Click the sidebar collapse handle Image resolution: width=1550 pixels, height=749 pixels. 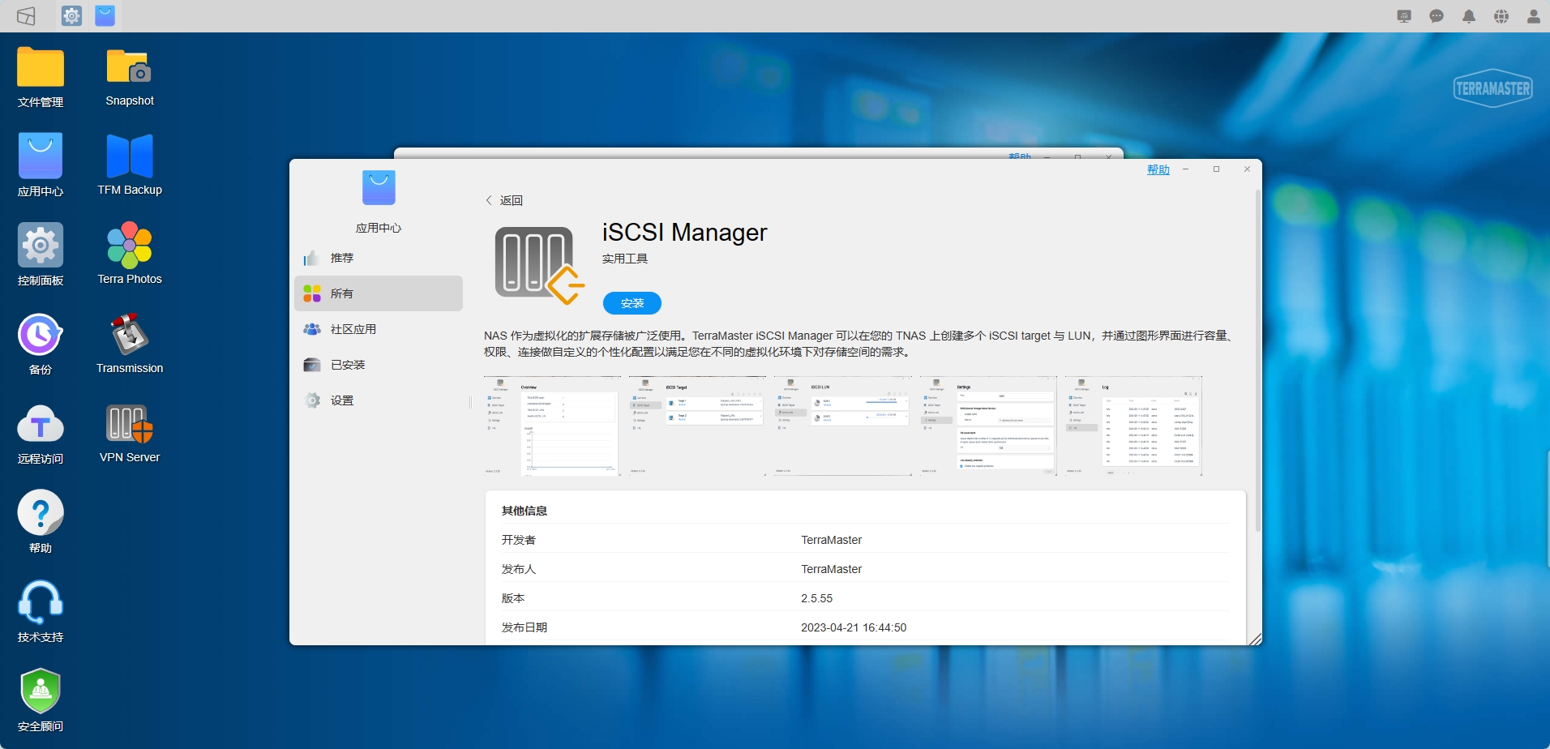click(470, 402)
